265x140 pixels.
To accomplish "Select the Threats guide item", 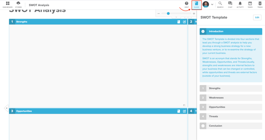I will pyautogui.click(x=231, y=117).
